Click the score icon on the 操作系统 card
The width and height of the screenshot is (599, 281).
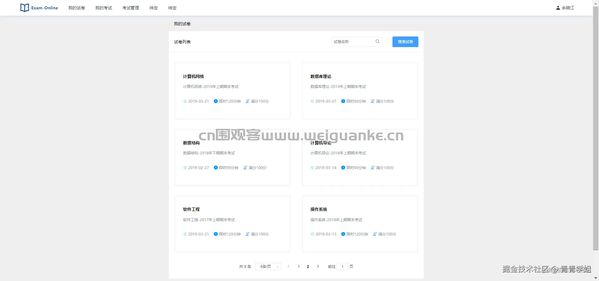(375, 234)
